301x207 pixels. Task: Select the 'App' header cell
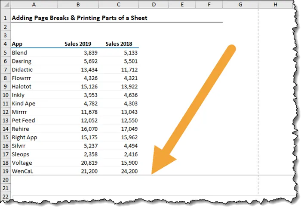point(17,44)
